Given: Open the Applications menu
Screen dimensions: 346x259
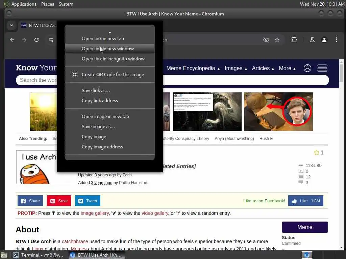Looking at the screenshot, I should (x=24, y=4).
